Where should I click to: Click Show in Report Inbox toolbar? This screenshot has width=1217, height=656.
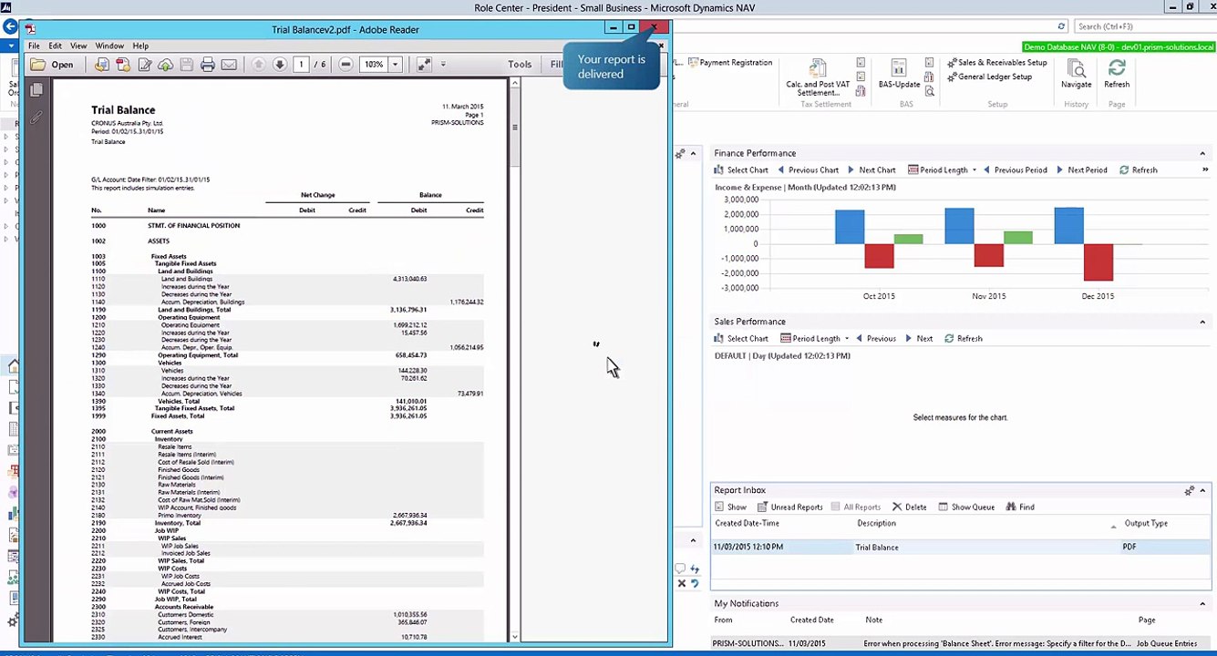[731, 507]
